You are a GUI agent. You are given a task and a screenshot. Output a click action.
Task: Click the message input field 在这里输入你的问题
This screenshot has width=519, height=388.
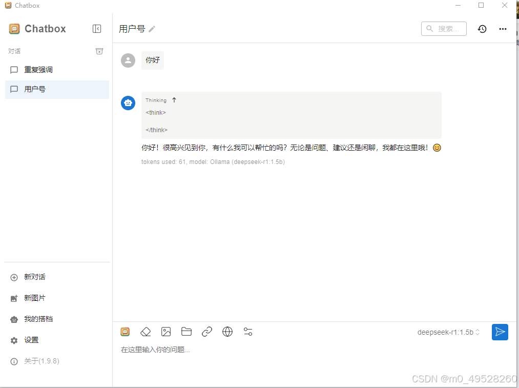click(x=314, y=350)
